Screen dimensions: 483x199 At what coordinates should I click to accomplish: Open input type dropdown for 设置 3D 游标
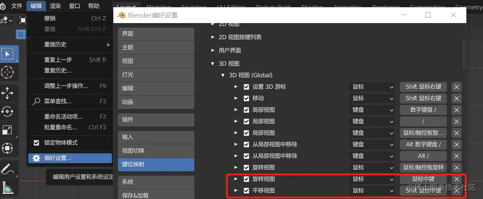coord(372,87)
